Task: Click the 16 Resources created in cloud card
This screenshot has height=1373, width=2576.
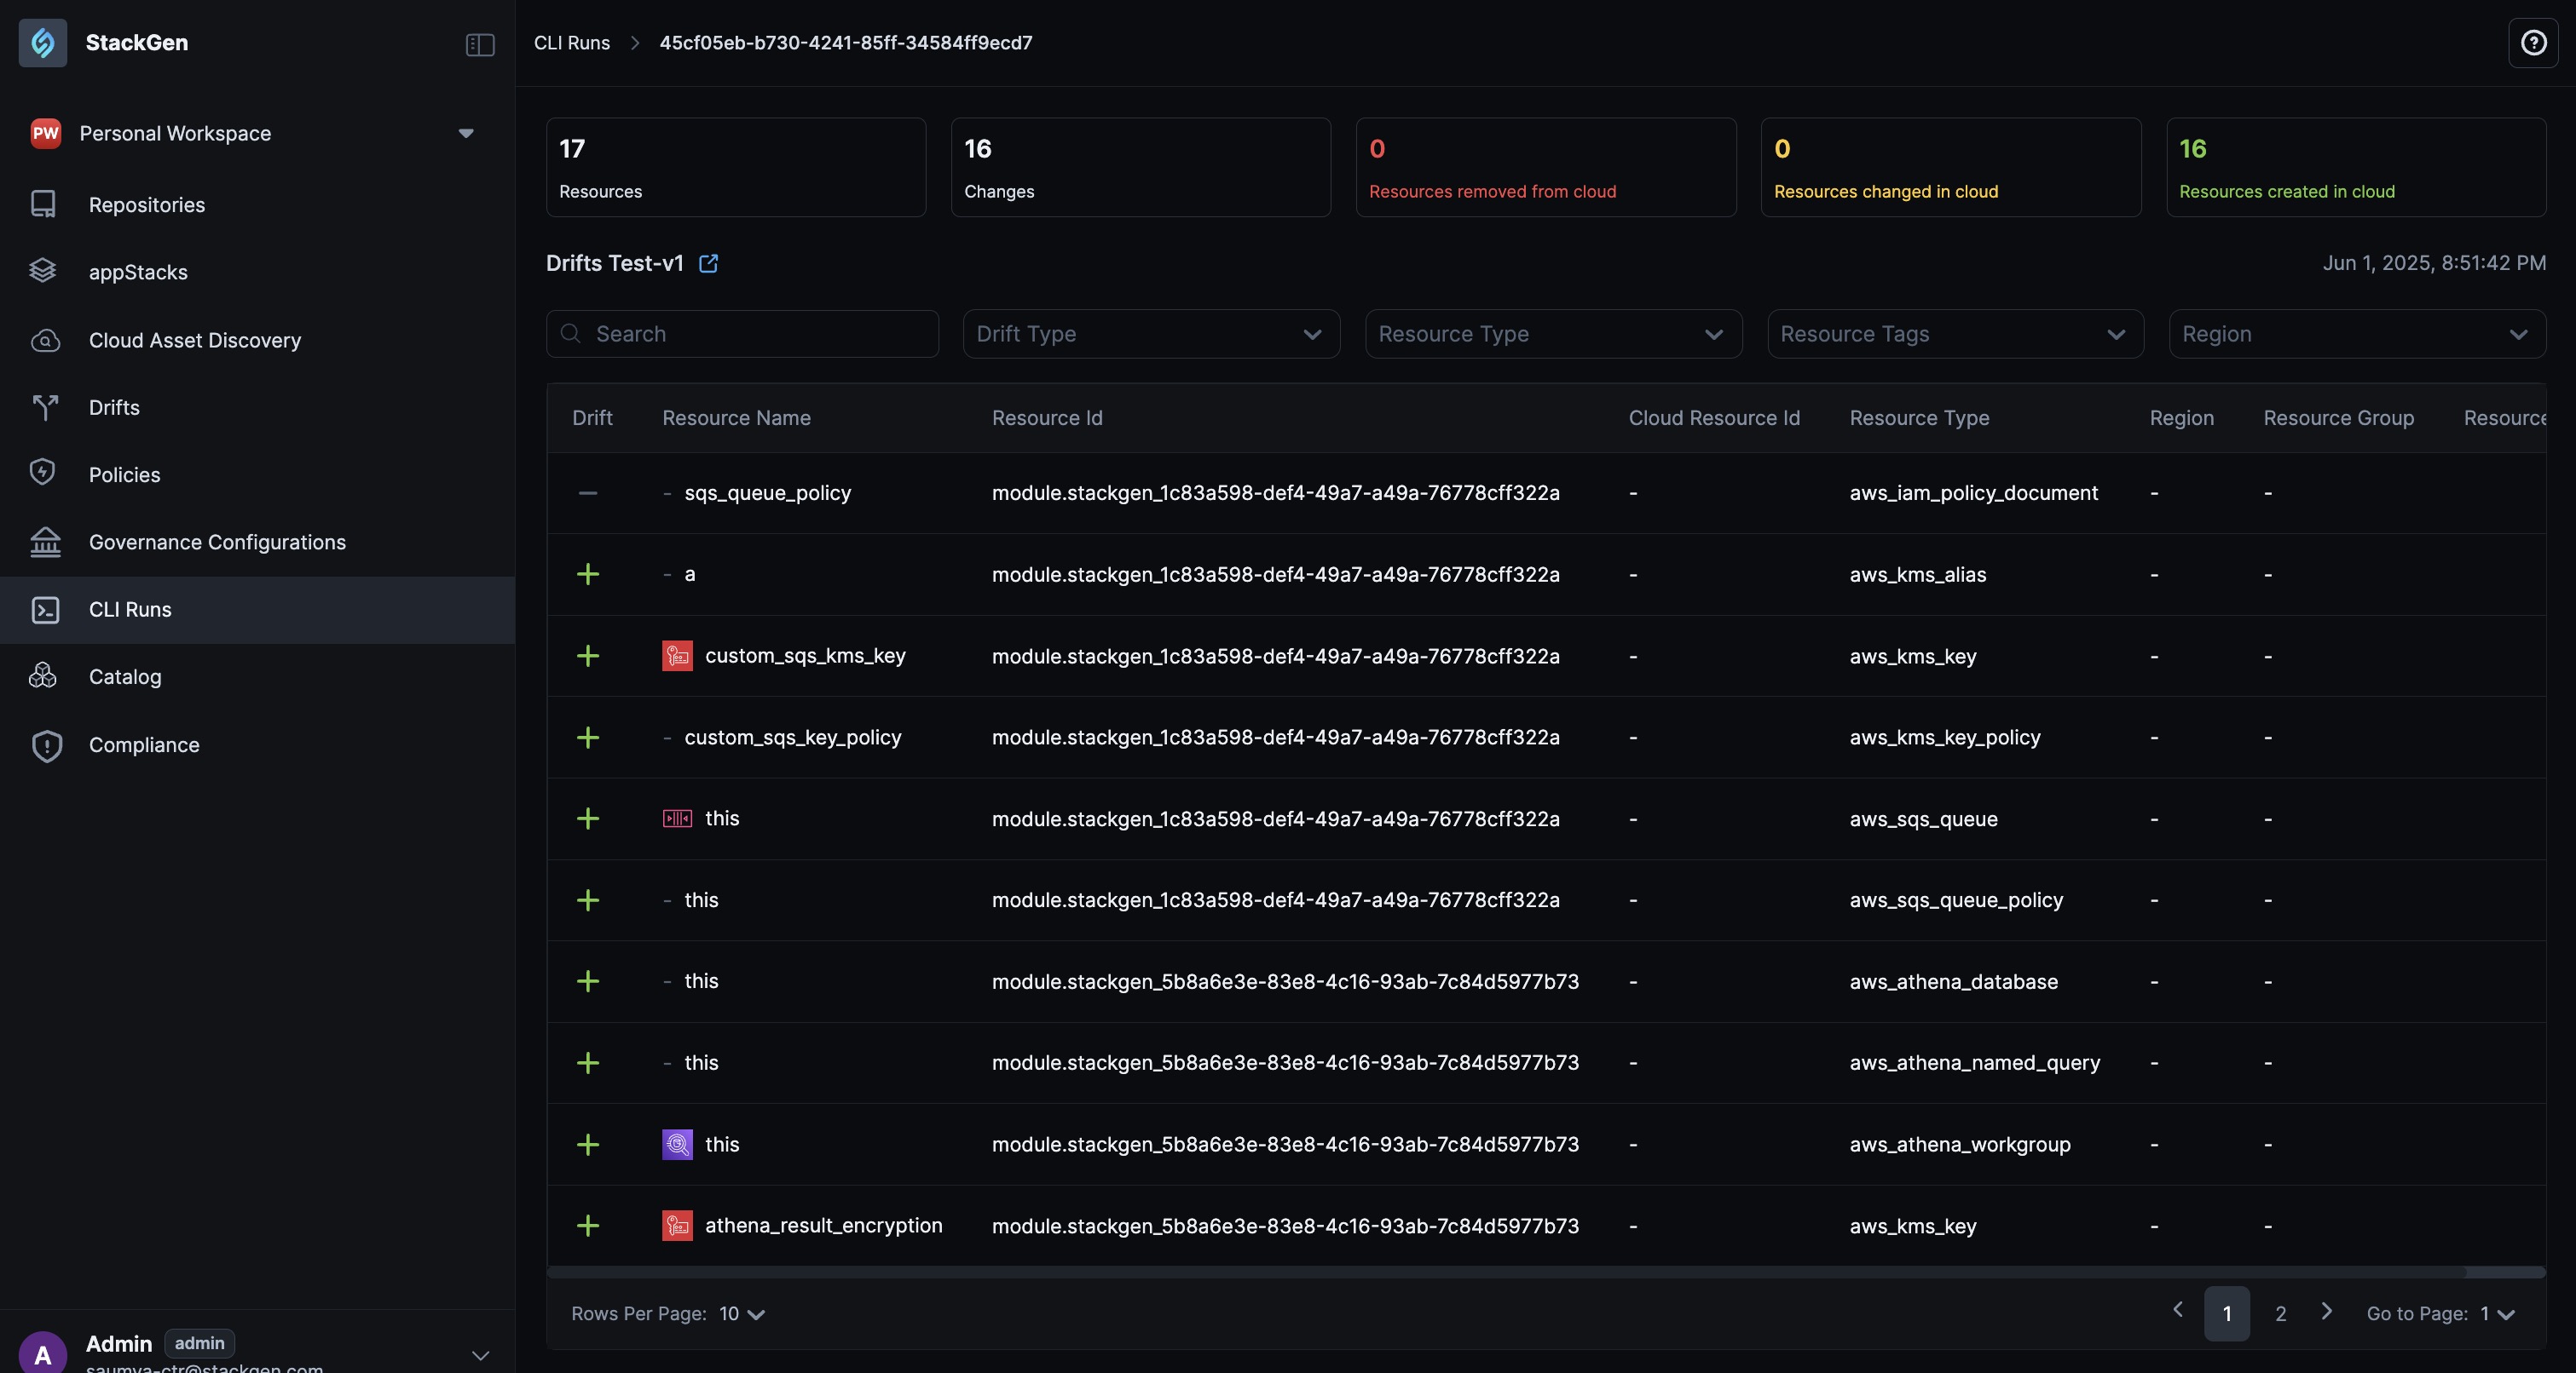Action: (2356, 167)
